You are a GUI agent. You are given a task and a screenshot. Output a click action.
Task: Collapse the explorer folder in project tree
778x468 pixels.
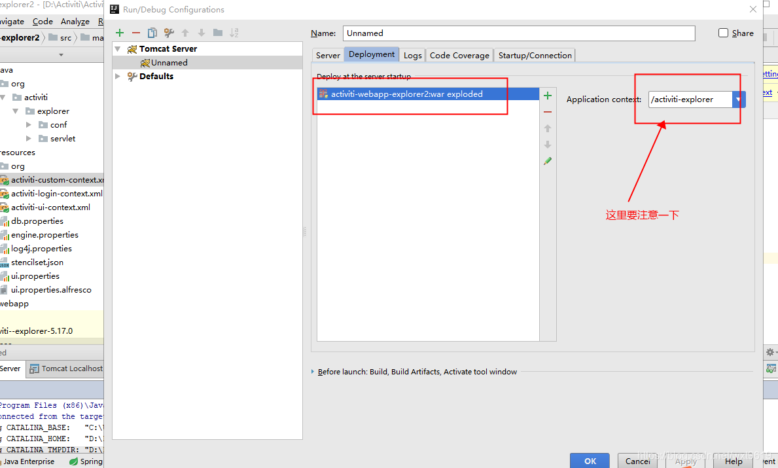pos(16,111)
